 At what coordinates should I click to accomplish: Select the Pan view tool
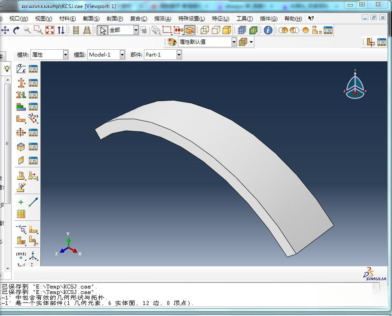pos(5,30)
